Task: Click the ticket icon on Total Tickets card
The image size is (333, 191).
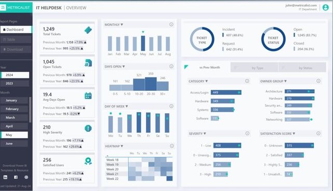Action: point(88,30)
